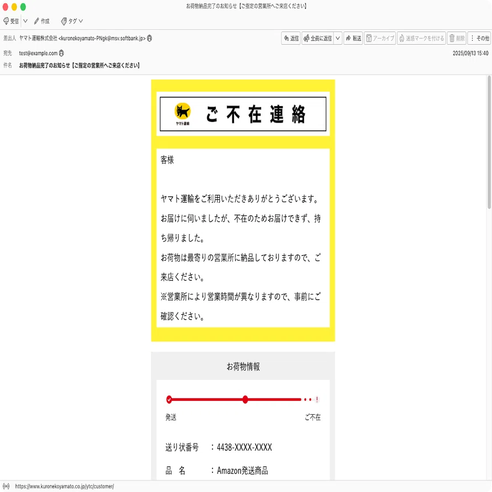The height and width of the screenshot is (492, 492).
Task: Click the 発送 checkmark progress marker
Action: tap(169, 399)
